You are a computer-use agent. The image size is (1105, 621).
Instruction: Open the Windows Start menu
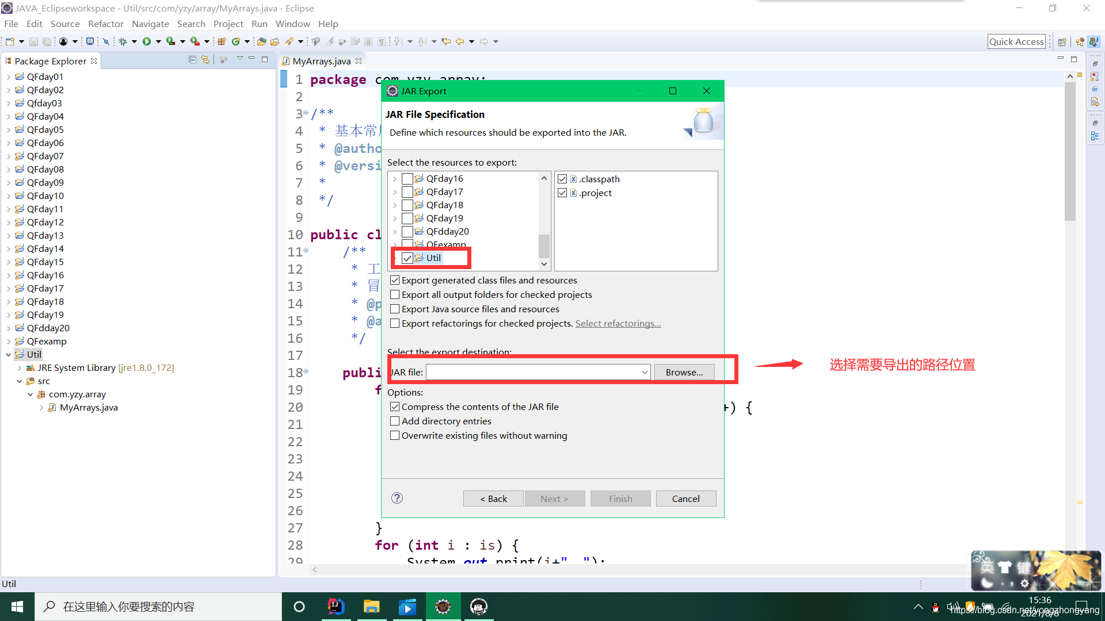pyautogui.click(x=17, y=607)
